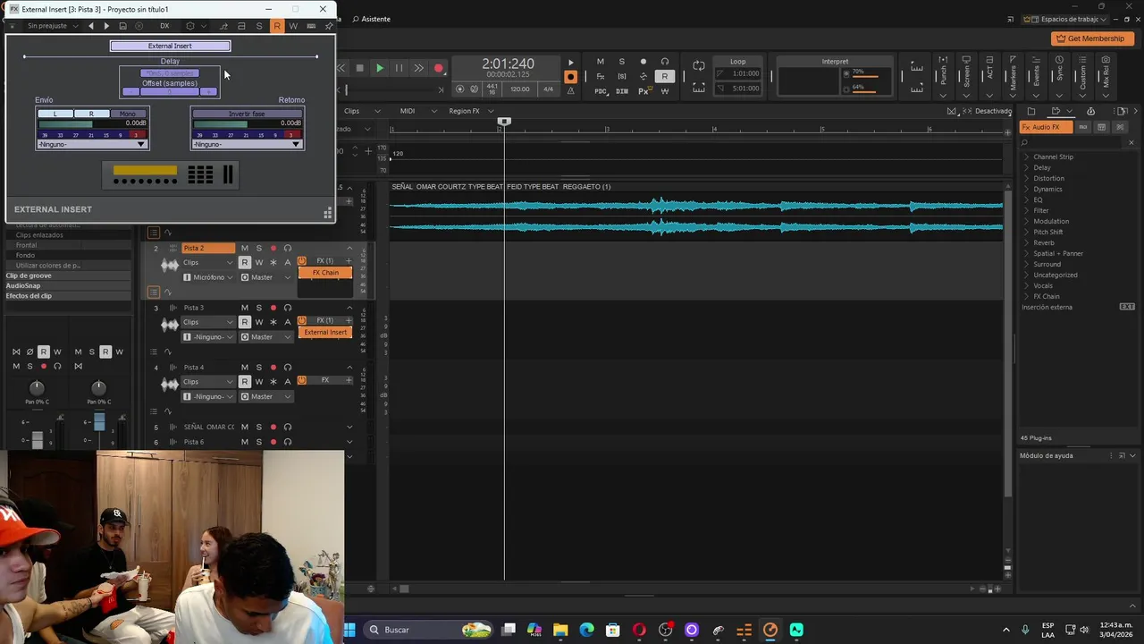Open the Envío port dropdown in External Insert
The height and width of the screenshot is (644, 1144).
click(x=91, y=144)
